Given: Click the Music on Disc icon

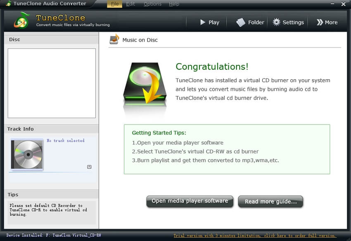Looking at the screenshot, I should (x=114, y=39).
